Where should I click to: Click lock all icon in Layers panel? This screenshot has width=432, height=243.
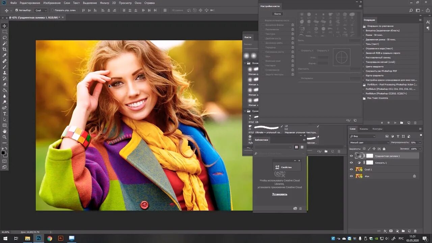point(384,149)
